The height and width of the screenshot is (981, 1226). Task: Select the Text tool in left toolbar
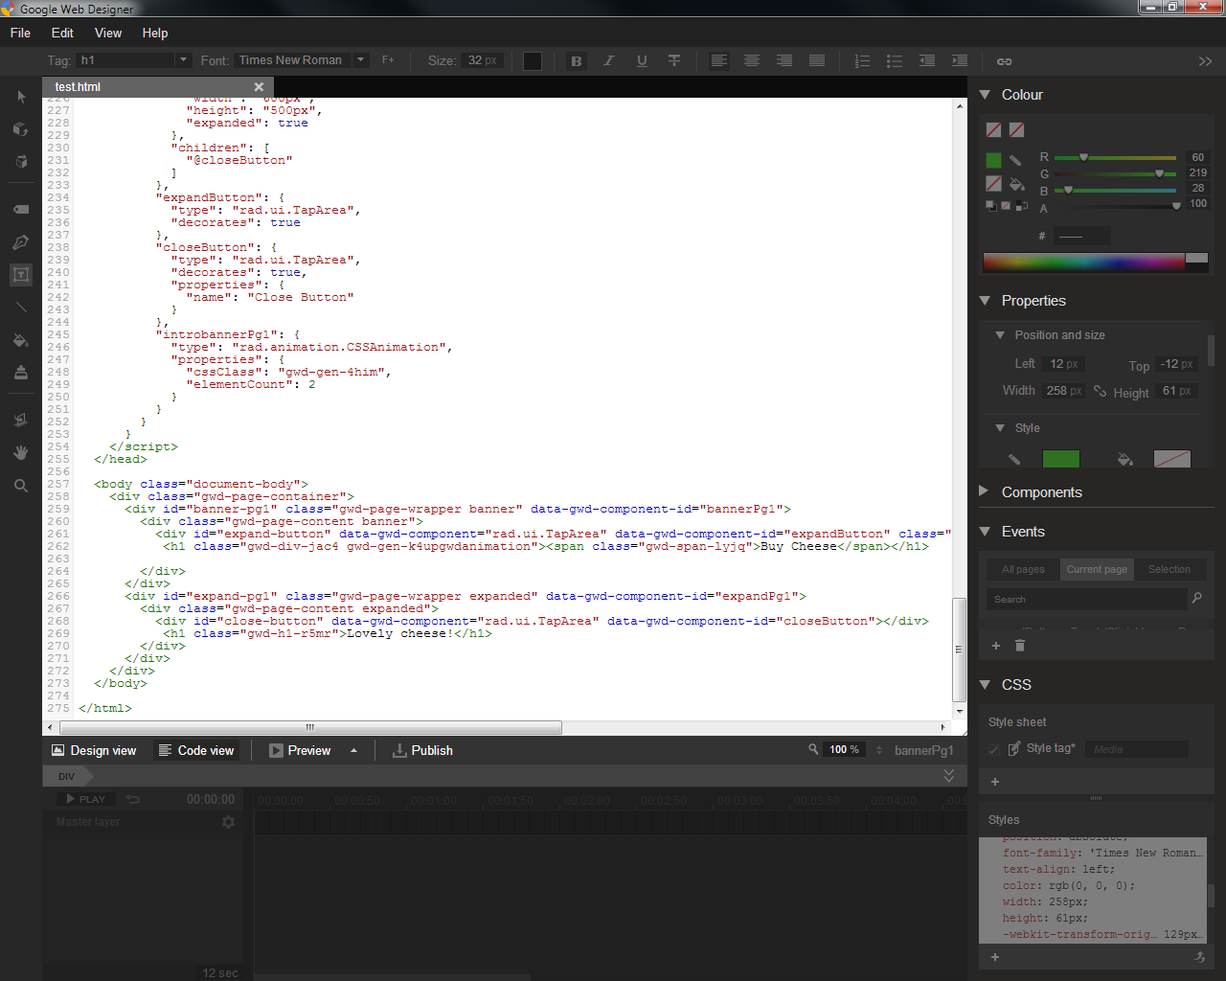(x=20, y=275)
